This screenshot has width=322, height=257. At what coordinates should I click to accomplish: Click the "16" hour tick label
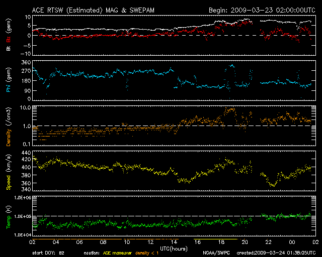(198, 242)
